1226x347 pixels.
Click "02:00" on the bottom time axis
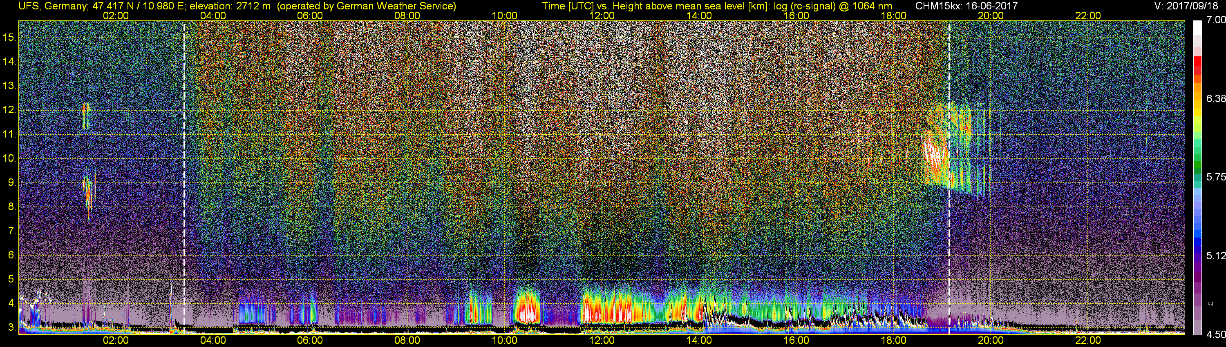[116, 340]
